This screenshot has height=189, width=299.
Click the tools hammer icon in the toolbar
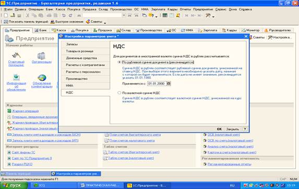(x=208, y=16)
